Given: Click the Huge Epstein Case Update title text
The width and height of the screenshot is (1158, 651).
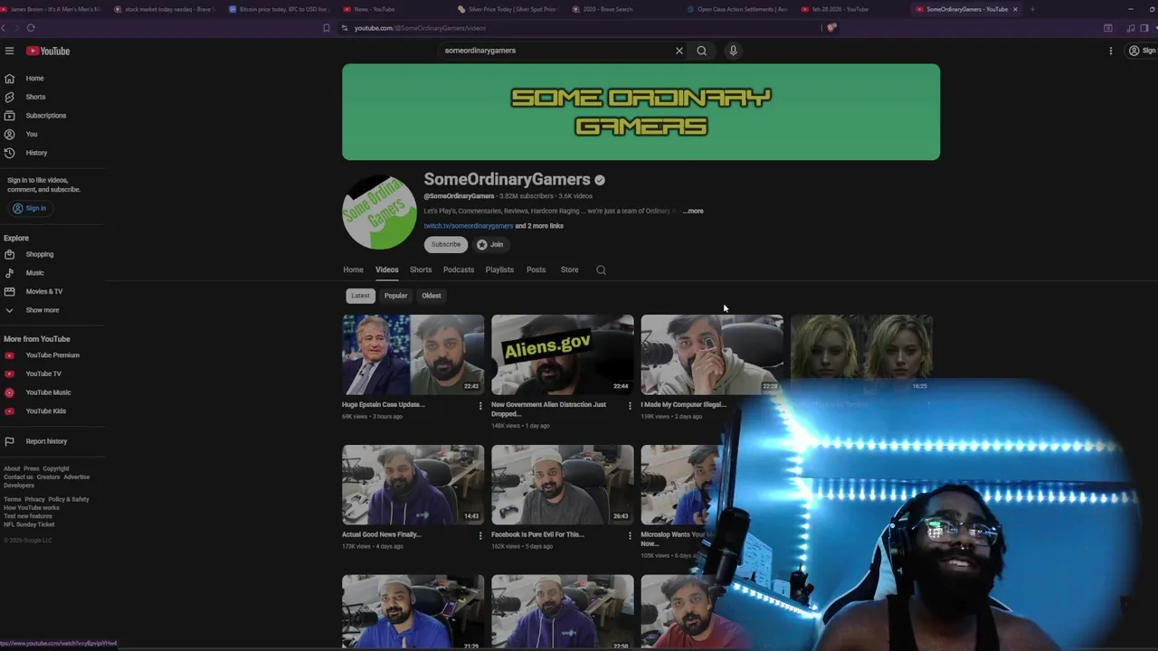Looking at the screenshot, I should click(x=384, y=404).
